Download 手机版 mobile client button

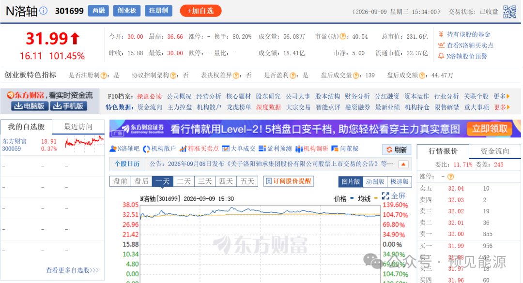69,106
